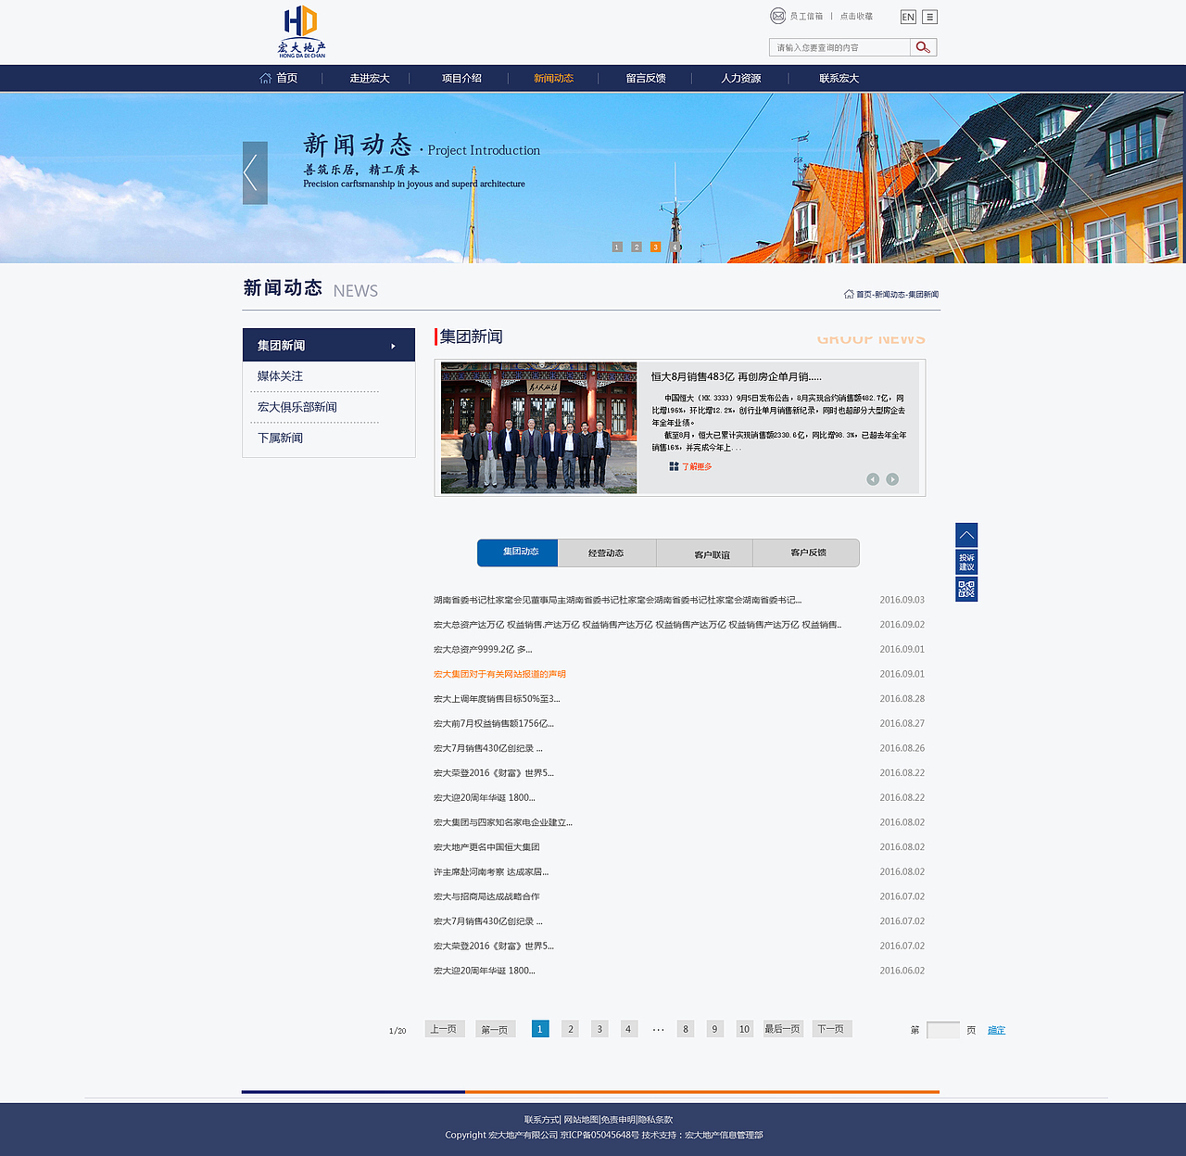Open the employee mailbox envelope icon

click(777, 16)
